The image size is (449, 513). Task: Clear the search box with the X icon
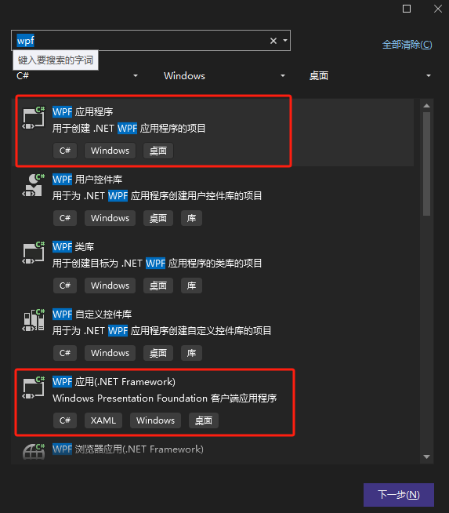[273, 41]
